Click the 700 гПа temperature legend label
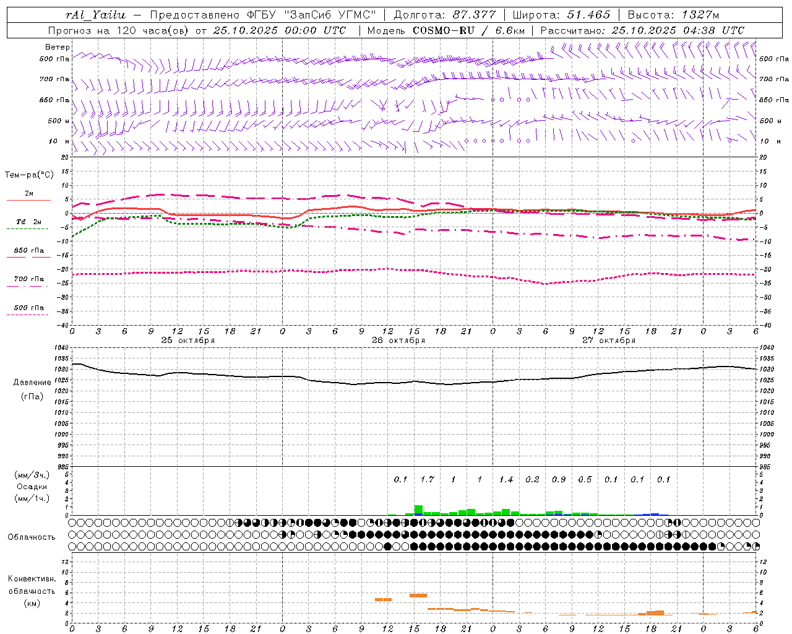This screenshot has height=634, width=792. tap(29, 279)
